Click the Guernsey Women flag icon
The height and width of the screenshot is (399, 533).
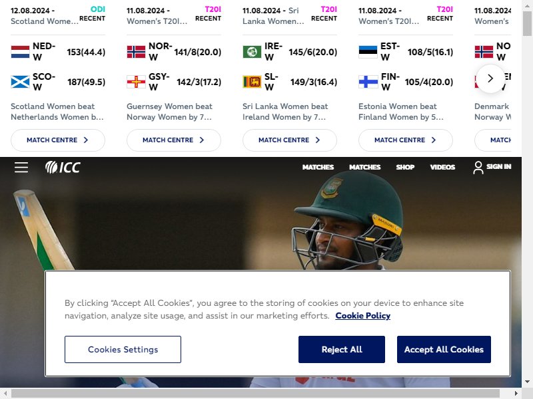[136, 82]
